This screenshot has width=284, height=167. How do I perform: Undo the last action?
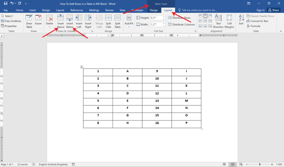click(12, 3)
